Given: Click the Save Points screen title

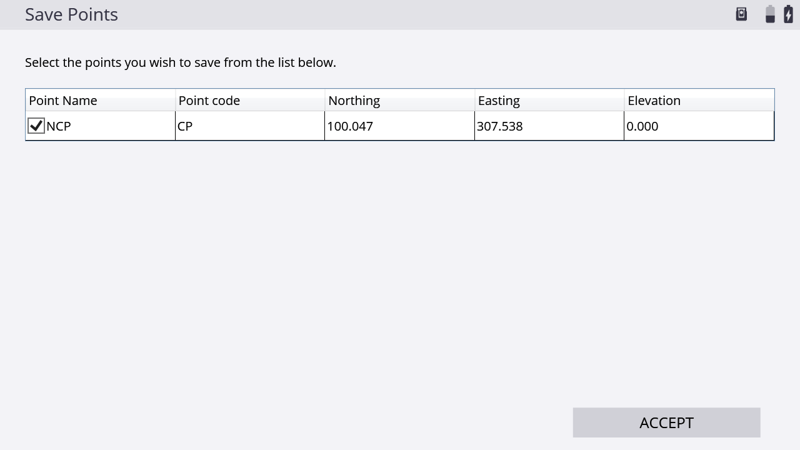Looking at the screenshot, I should (x=71, y=14).
